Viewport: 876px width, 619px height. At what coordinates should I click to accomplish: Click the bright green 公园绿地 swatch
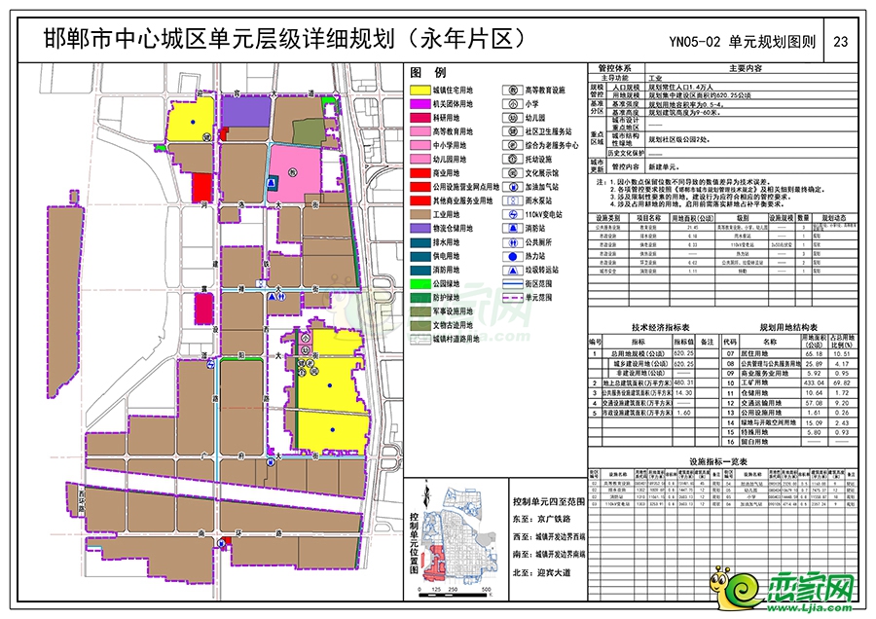(x=420, y=284)
